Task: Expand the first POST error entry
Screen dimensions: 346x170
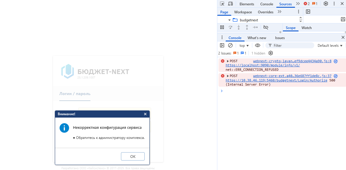Action: point(228,61)
